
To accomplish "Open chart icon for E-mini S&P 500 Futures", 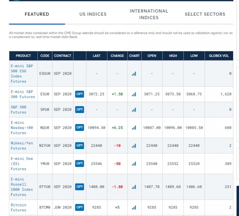I will click(x=134, y=94).
